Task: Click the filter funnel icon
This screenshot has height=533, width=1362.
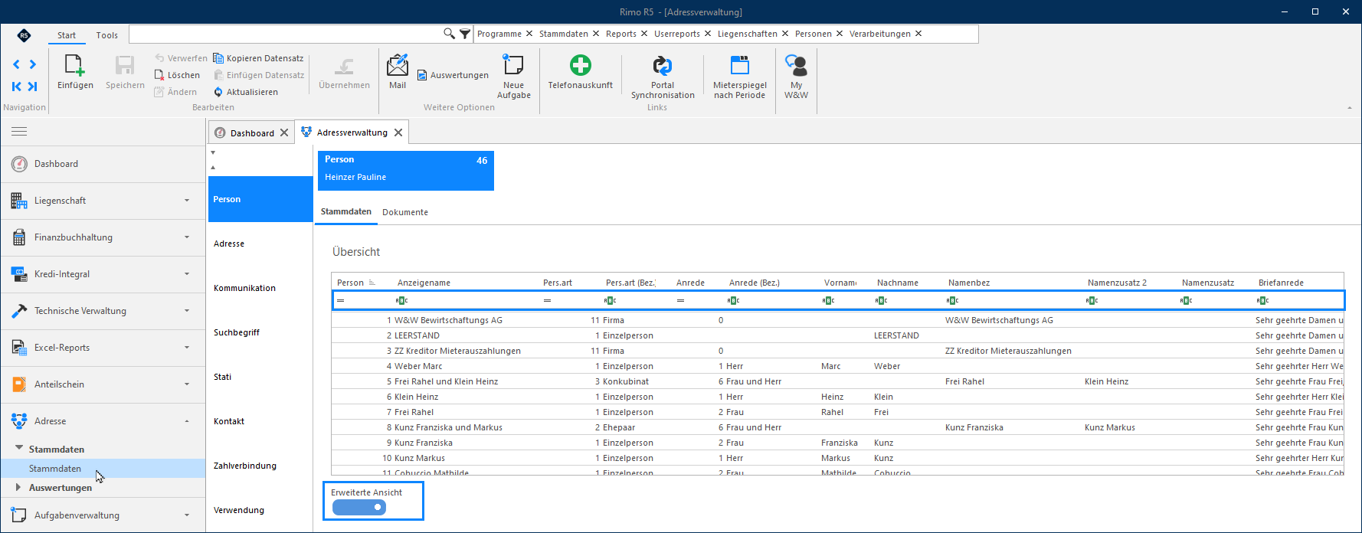Action: 465,34
